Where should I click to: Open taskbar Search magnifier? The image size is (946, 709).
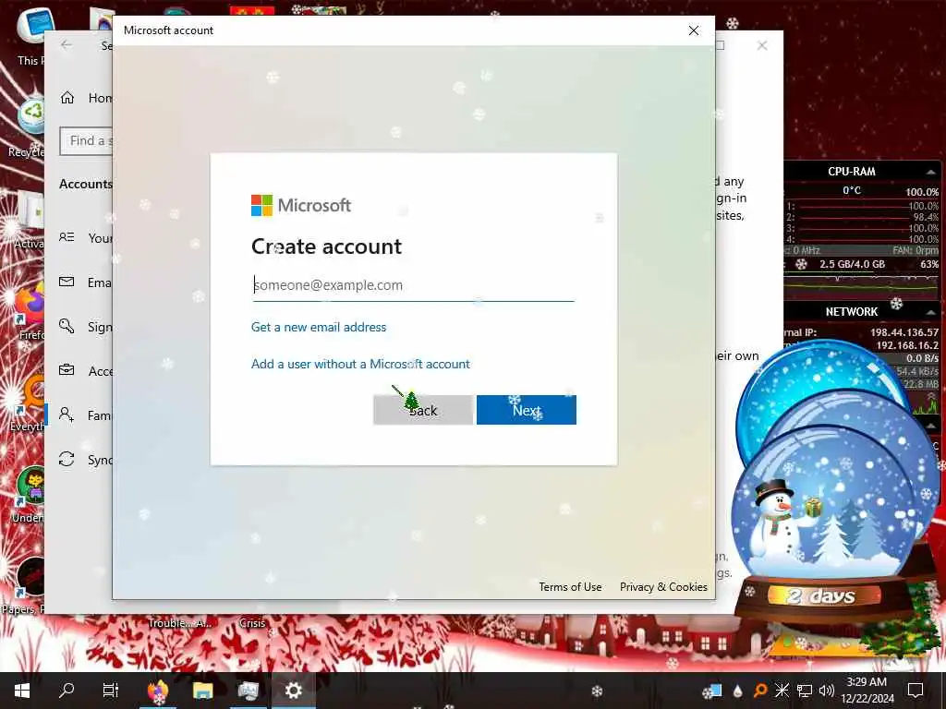pyautogui.click(x=67, y=691)
